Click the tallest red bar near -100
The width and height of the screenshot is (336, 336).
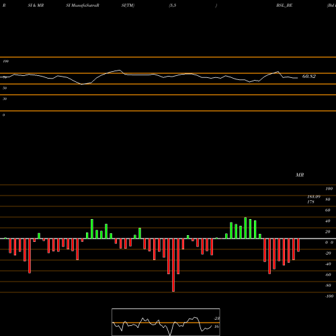[173, 265]
